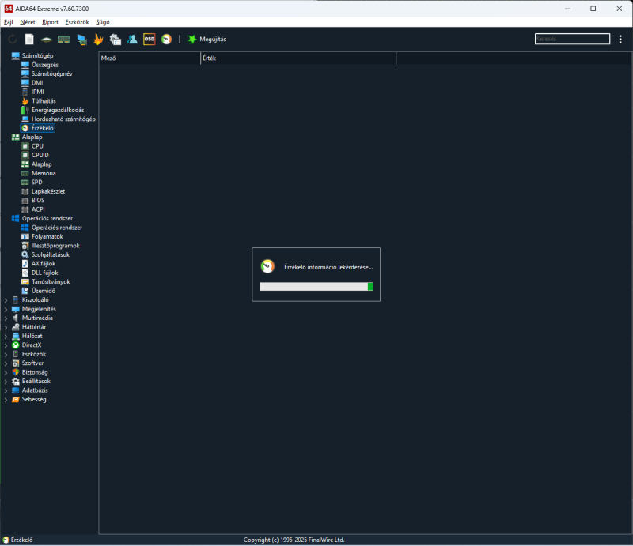Select the CPU tree item

tap(37, 146)
